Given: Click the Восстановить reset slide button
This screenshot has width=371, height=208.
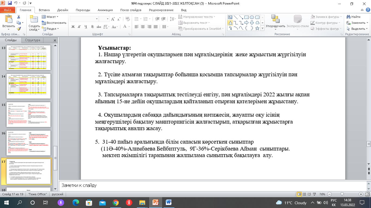Looking at the screenshot, I should [x=54, y=23].
